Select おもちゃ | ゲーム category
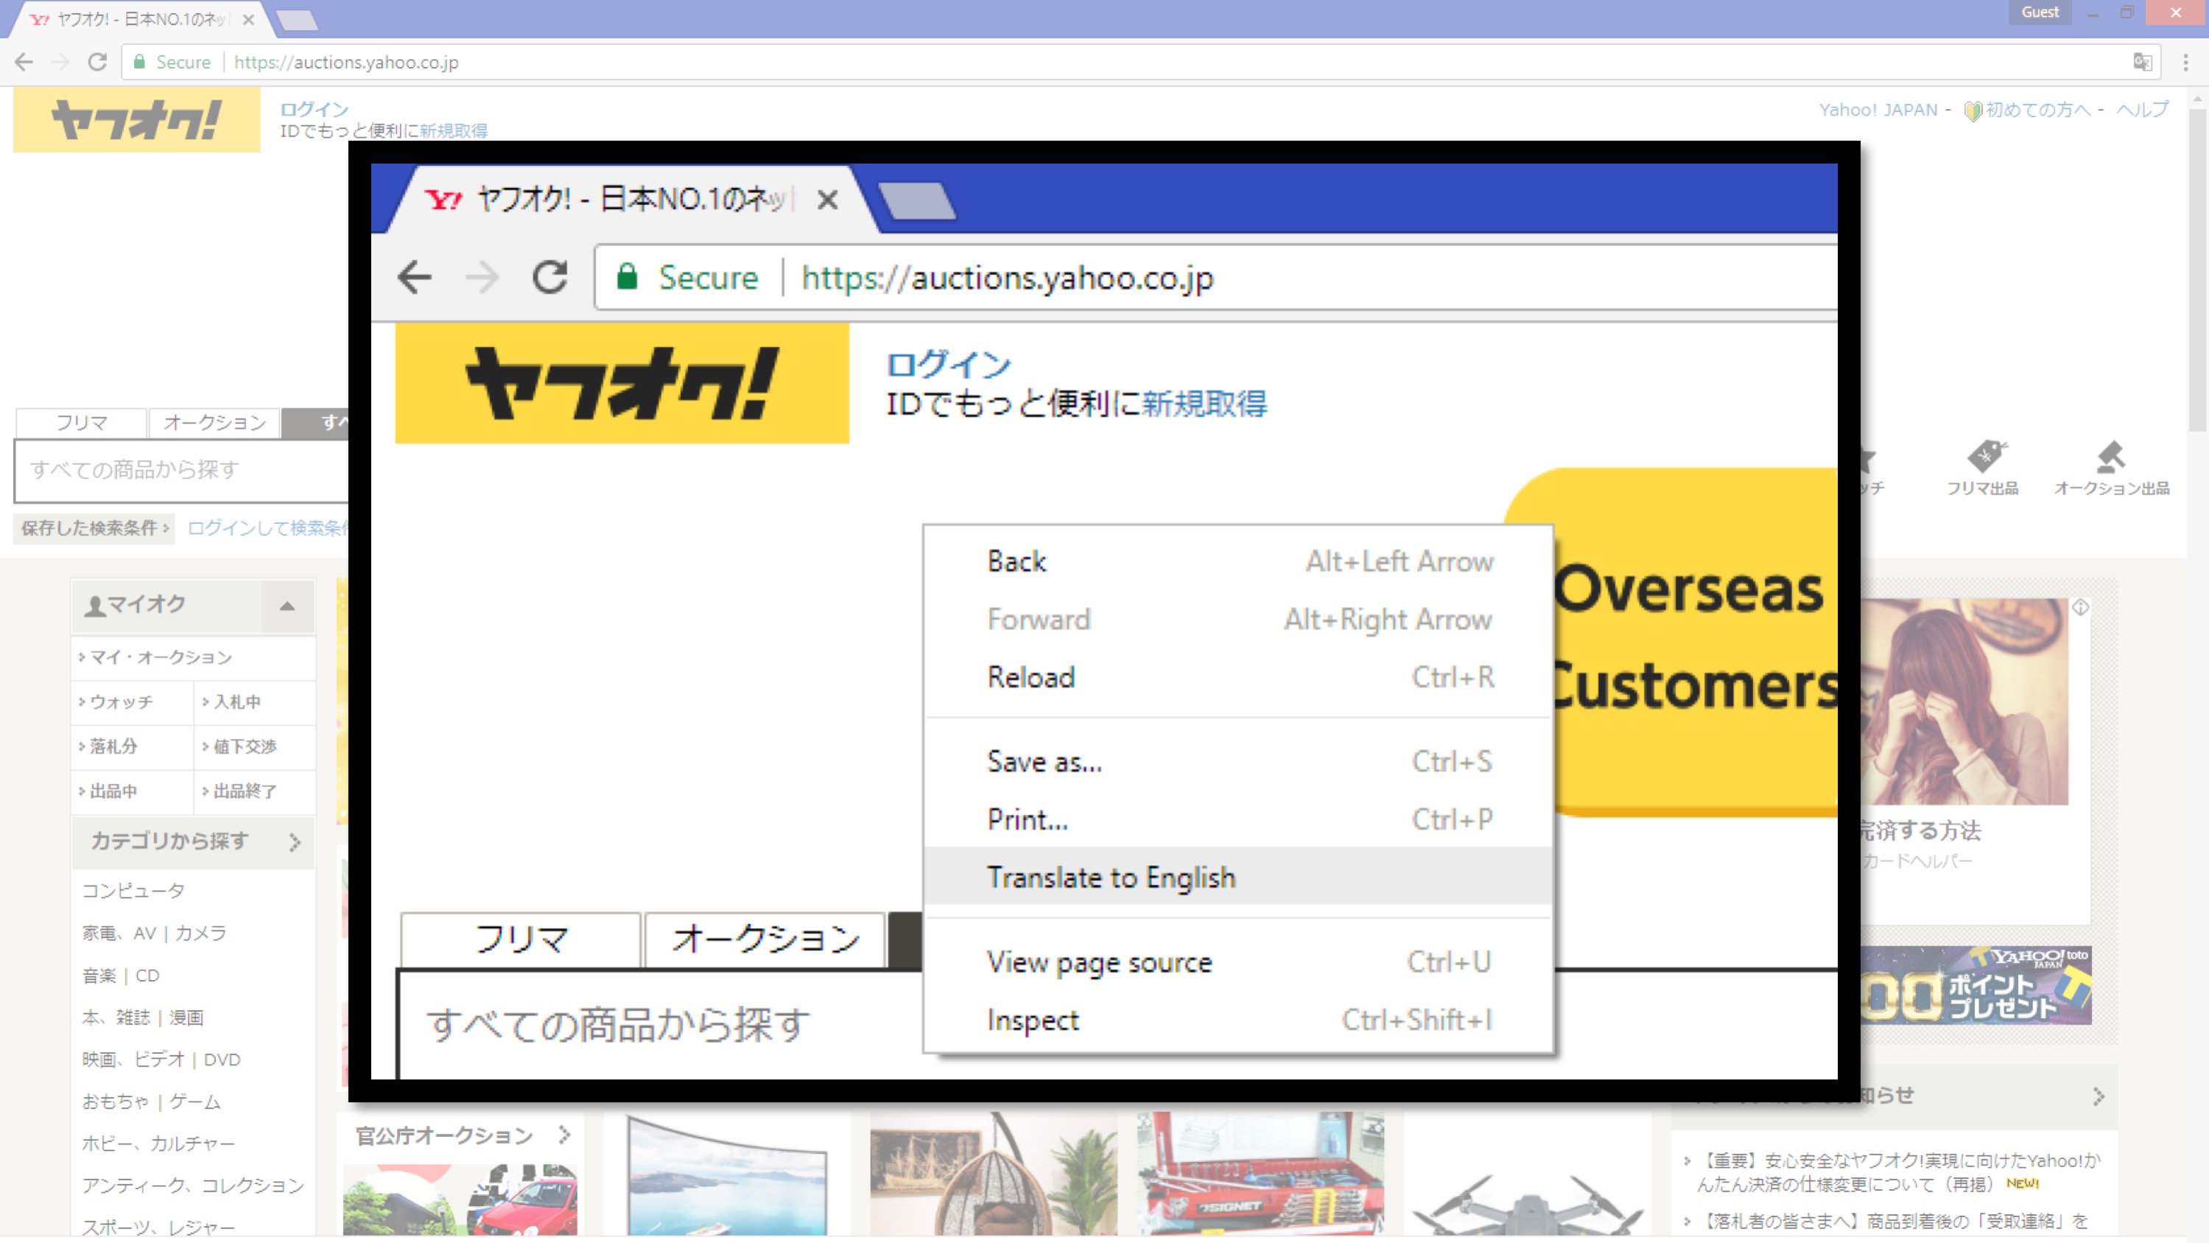The height and width of the screenshot is (1243, 2209). pyautogui.click(x=151, y=1102)
